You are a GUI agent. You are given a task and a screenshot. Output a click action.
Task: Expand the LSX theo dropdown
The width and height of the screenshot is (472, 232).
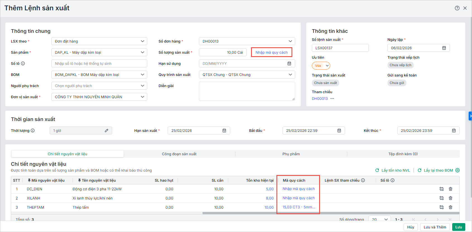(142, 41)
